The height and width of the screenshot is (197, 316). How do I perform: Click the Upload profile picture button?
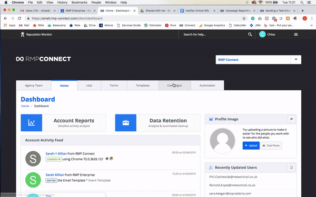click(251, 146)
